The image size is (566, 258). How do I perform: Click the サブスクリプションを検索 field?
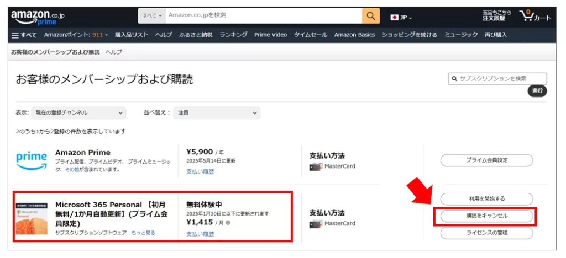pyautogui.click(x=501, y=79)
